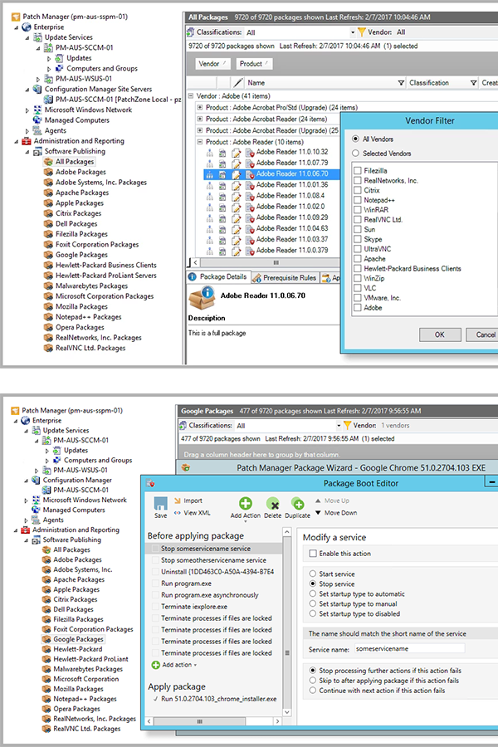Click Name column filter funnel icon
The image size is (498, 747).
click(x=401, y=83)
